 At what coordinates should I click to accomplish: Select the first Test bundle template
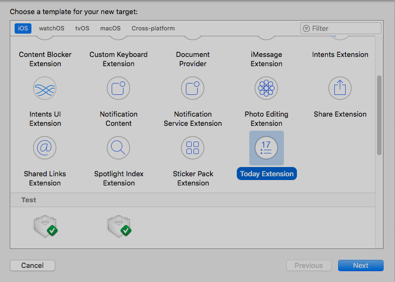point(45,226)
